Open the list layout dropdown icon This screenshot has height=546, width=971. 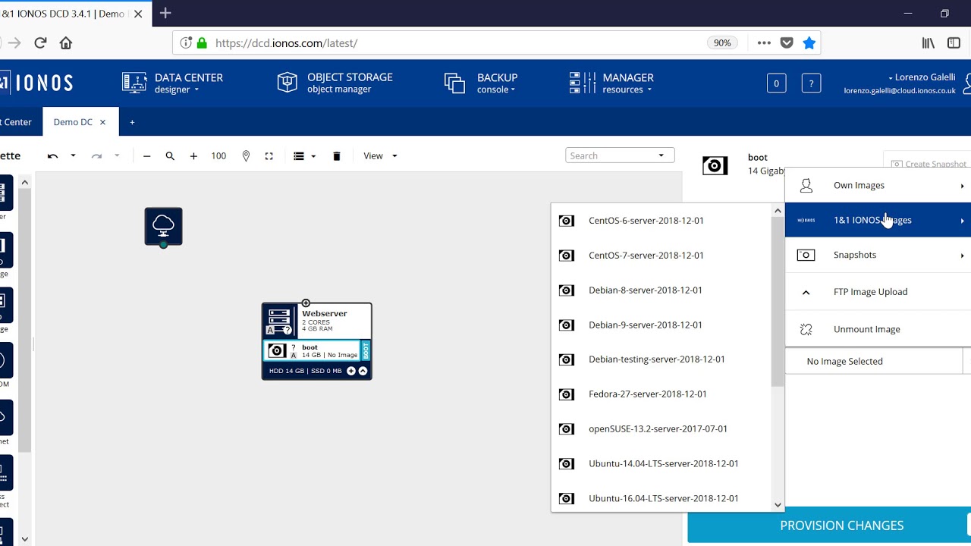click(304, 156)
